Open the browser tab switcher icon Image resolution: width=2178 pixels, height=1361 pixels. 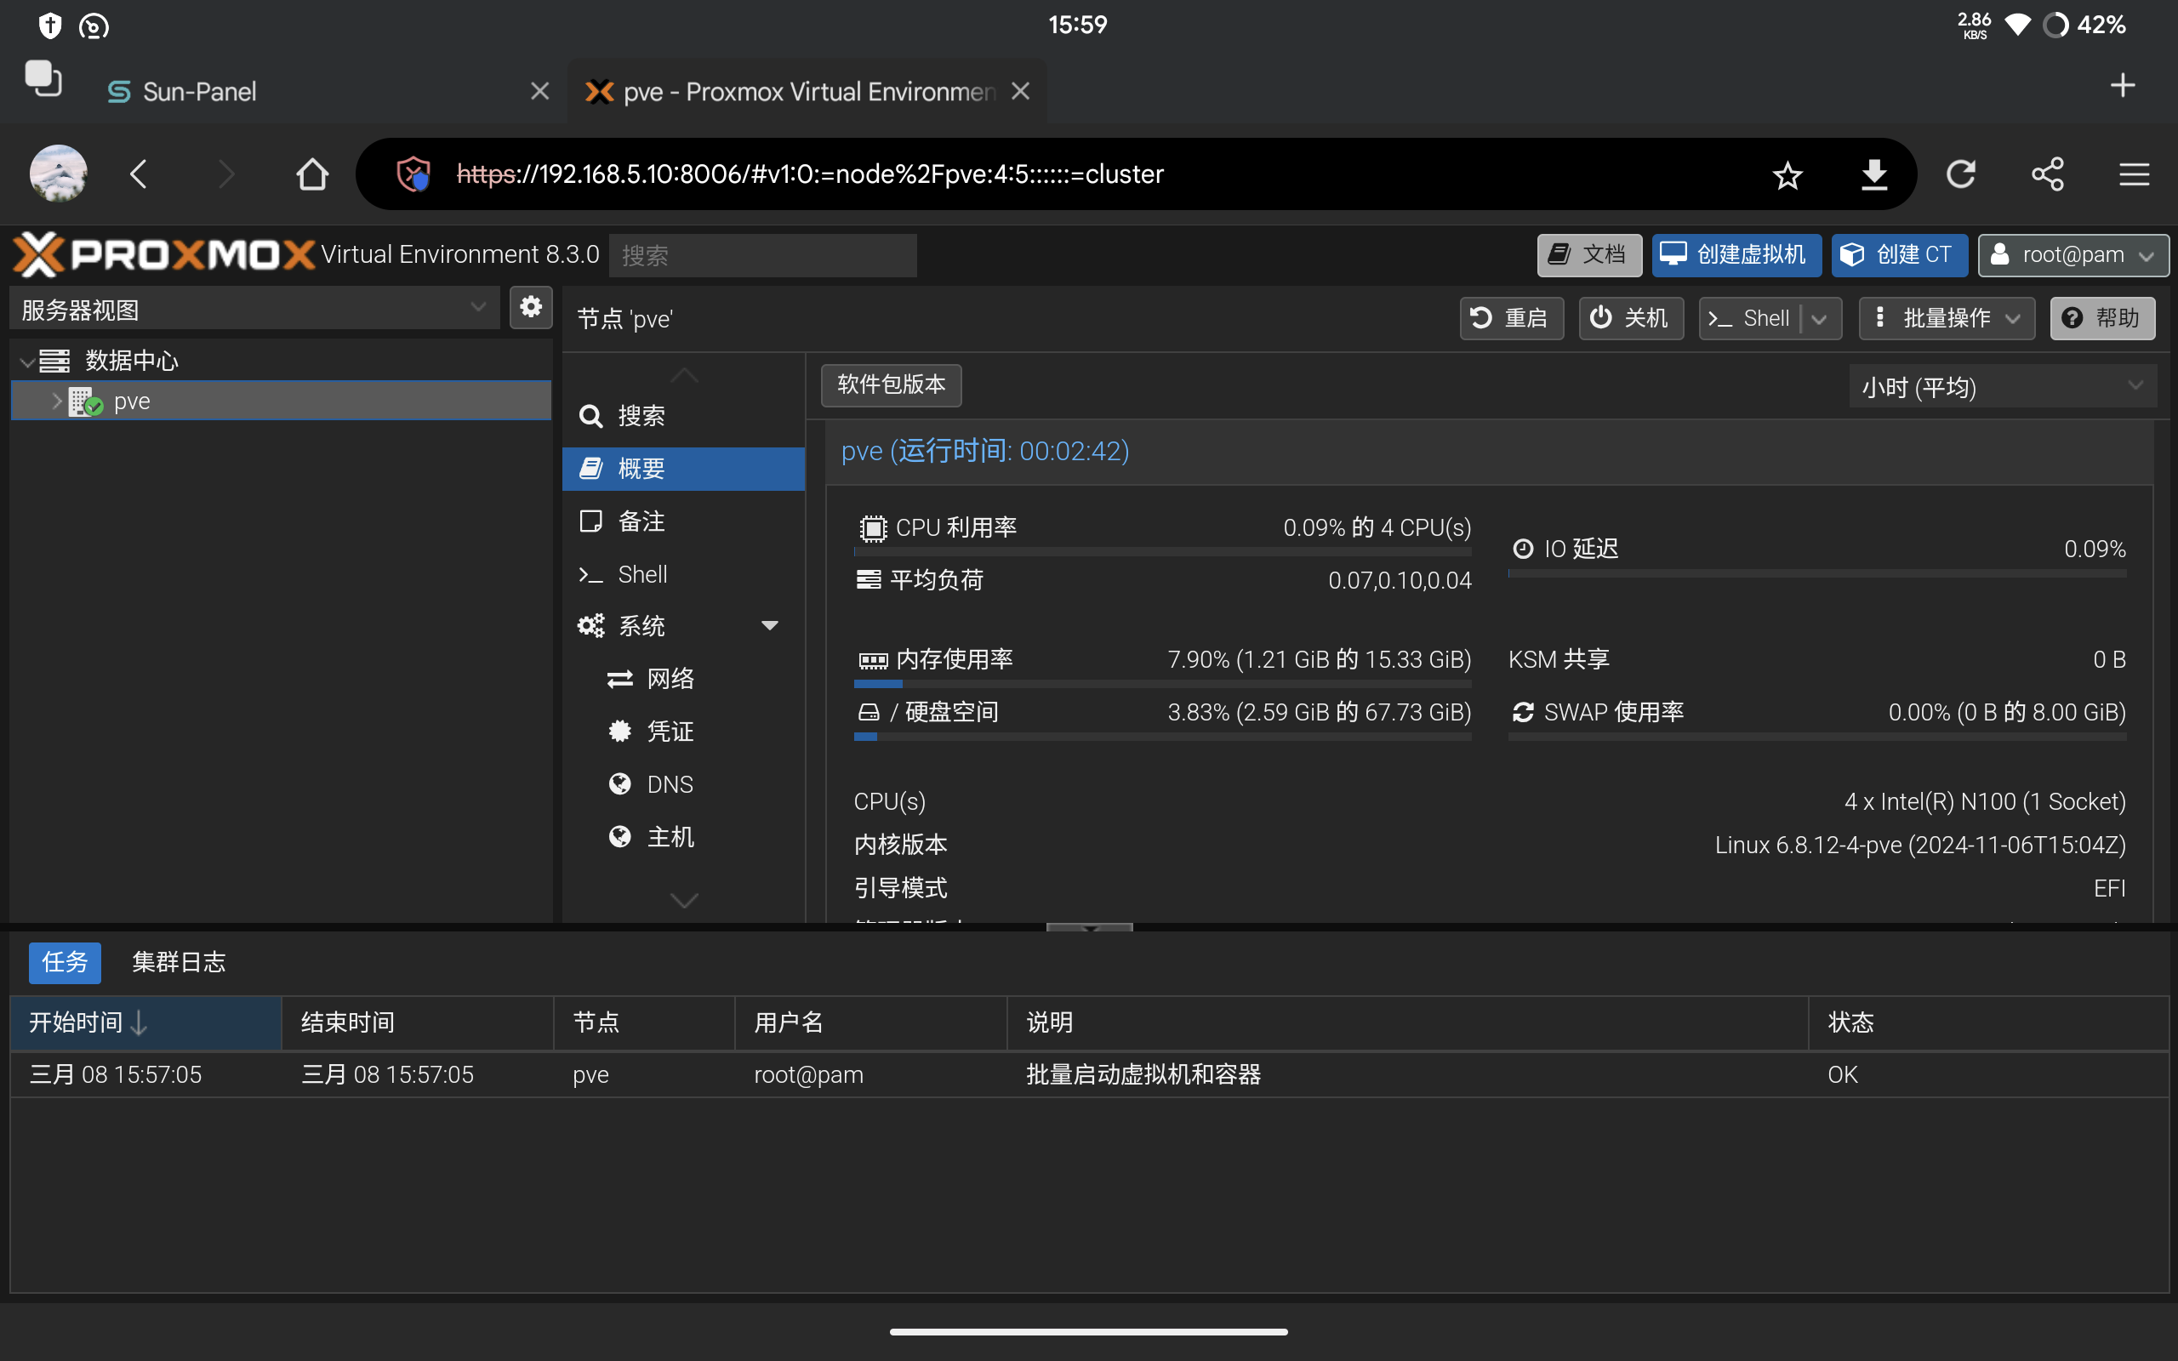(43, 79)
